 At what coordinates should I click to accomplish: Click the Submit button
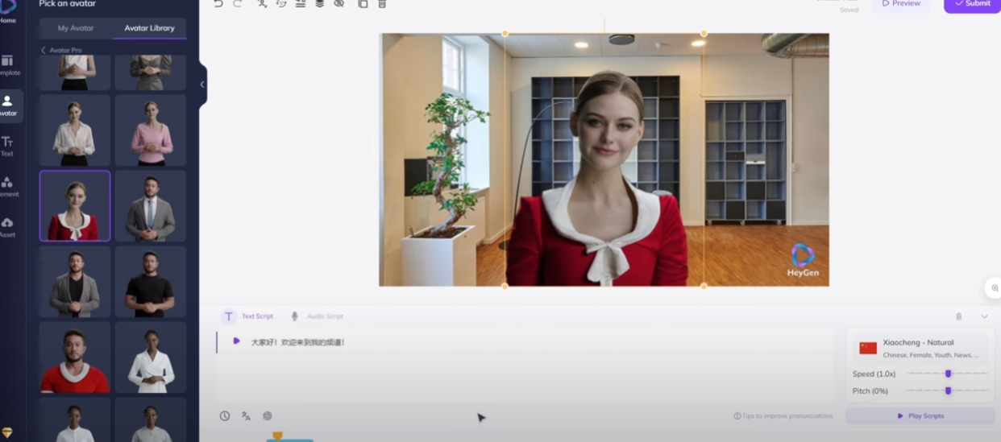972,4
